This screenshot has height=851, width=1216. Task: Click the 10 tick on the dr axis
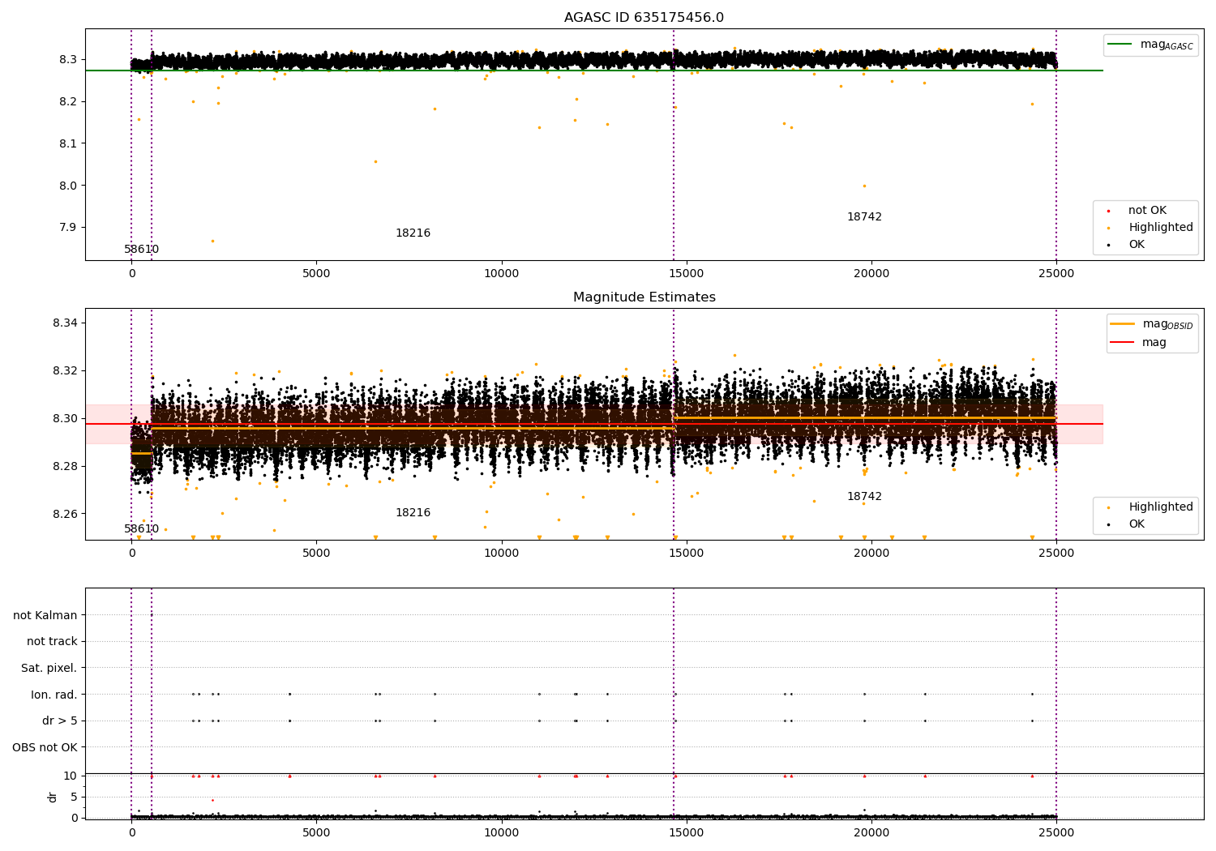pyautogui.click(x=71, y=776)
